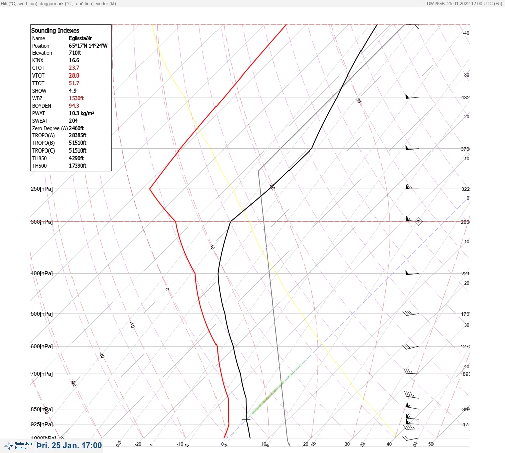
Task: Click the wind barb at the 500 hPa level
Action: click(x=411, y=313)
